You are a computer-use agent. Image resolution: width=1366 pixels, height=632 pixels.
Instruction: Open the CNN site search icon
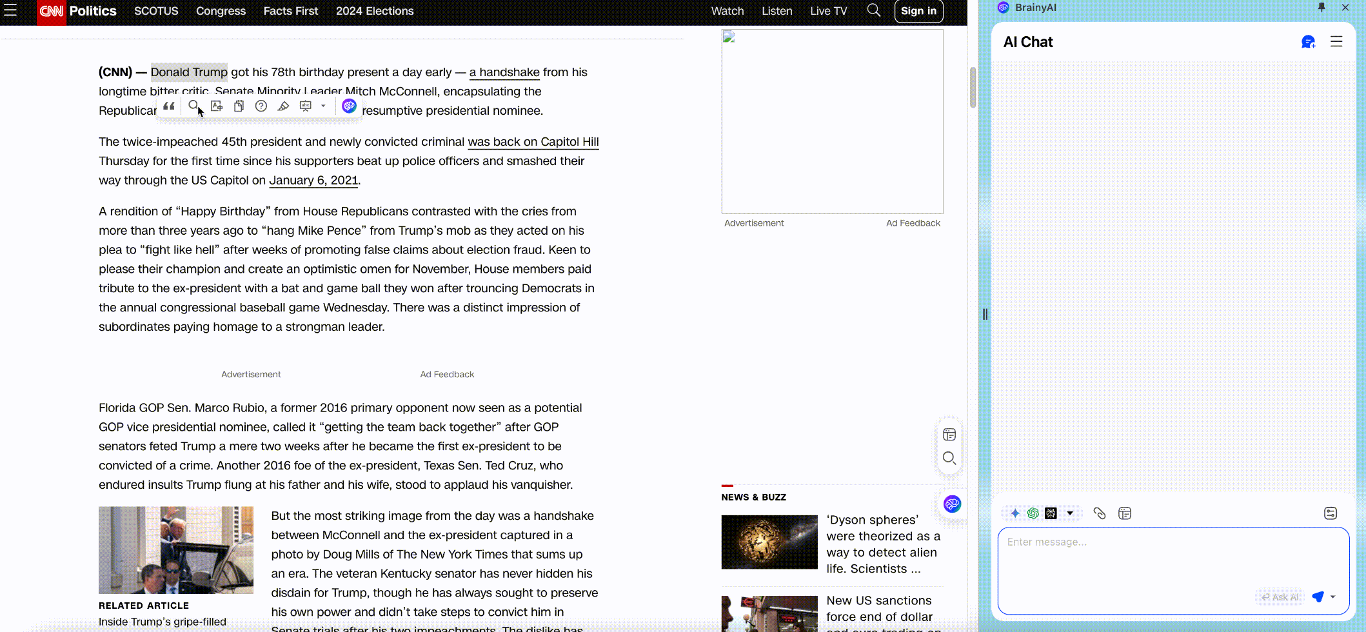[874, 10]
